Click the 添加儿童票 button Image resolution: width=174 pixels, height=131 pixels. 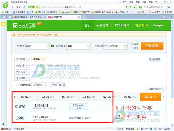[155, 59]
